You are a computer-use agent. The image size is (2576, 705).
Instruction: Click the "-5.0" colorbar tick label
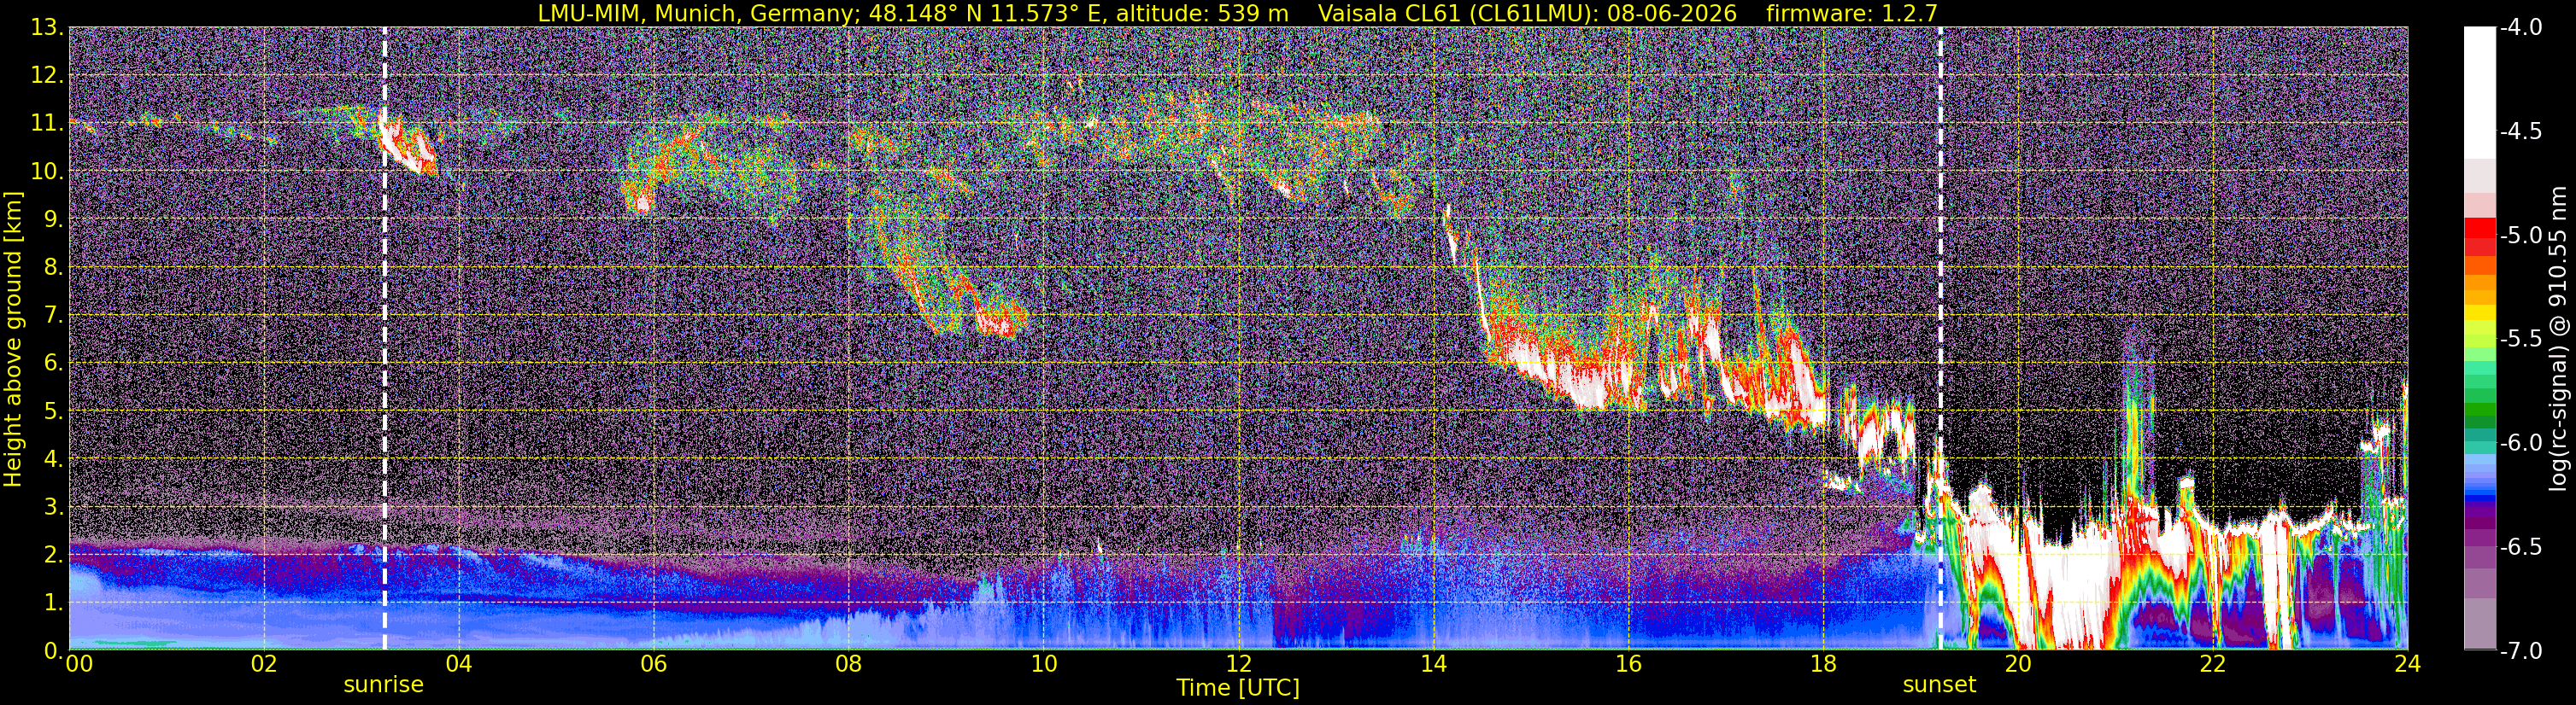point(2520,236)
